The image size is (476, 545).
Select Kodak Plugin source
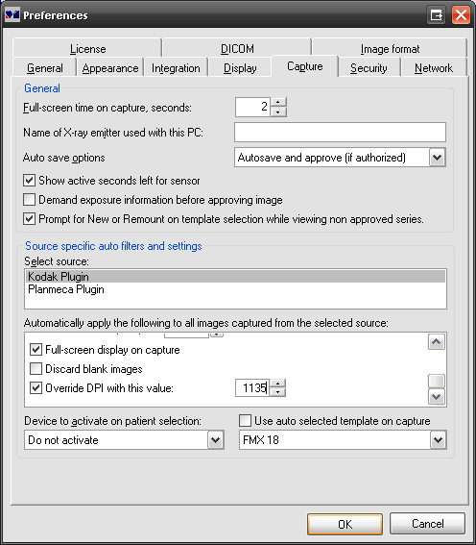click(x=235, y=276)
